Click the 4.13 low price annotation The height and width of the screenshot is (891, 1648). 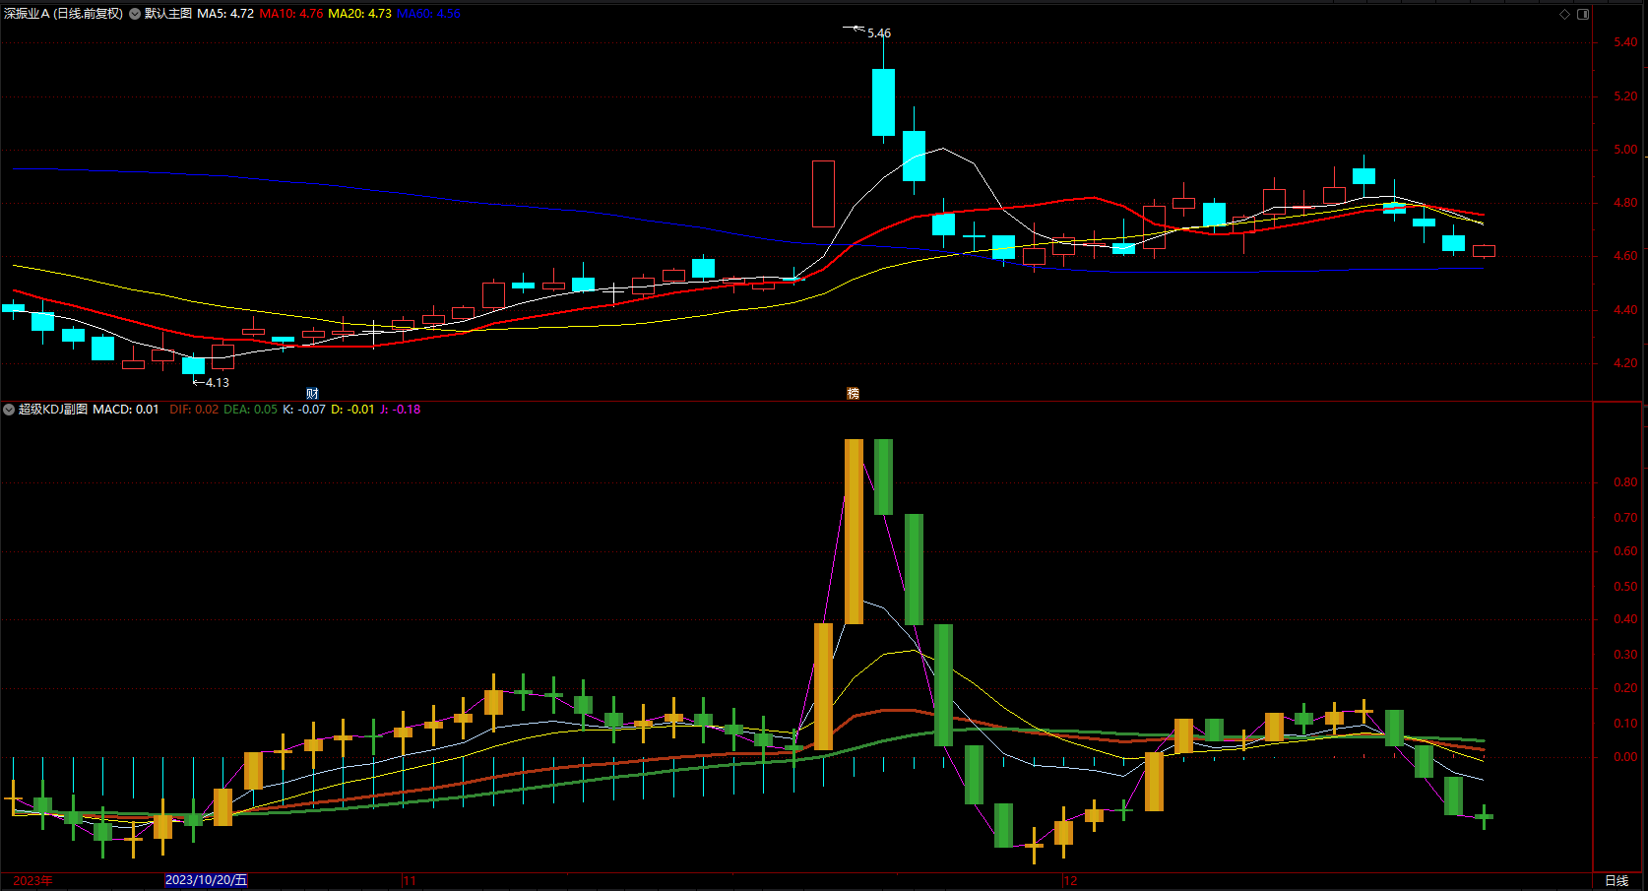(x=218, y=383)
